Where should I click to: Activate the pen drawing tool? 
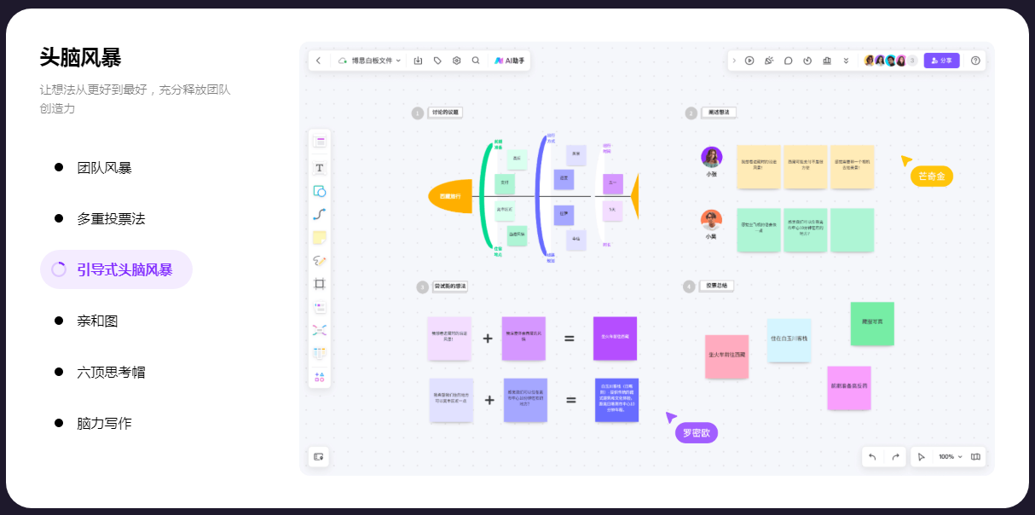(320, 260)
